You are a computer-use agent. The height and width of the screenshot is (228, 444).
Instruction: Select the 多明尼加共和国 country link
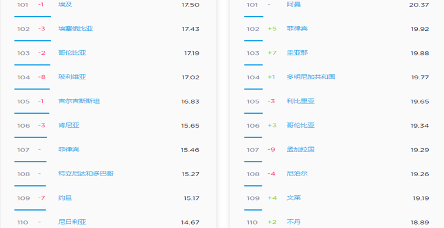tap(311, 77)
